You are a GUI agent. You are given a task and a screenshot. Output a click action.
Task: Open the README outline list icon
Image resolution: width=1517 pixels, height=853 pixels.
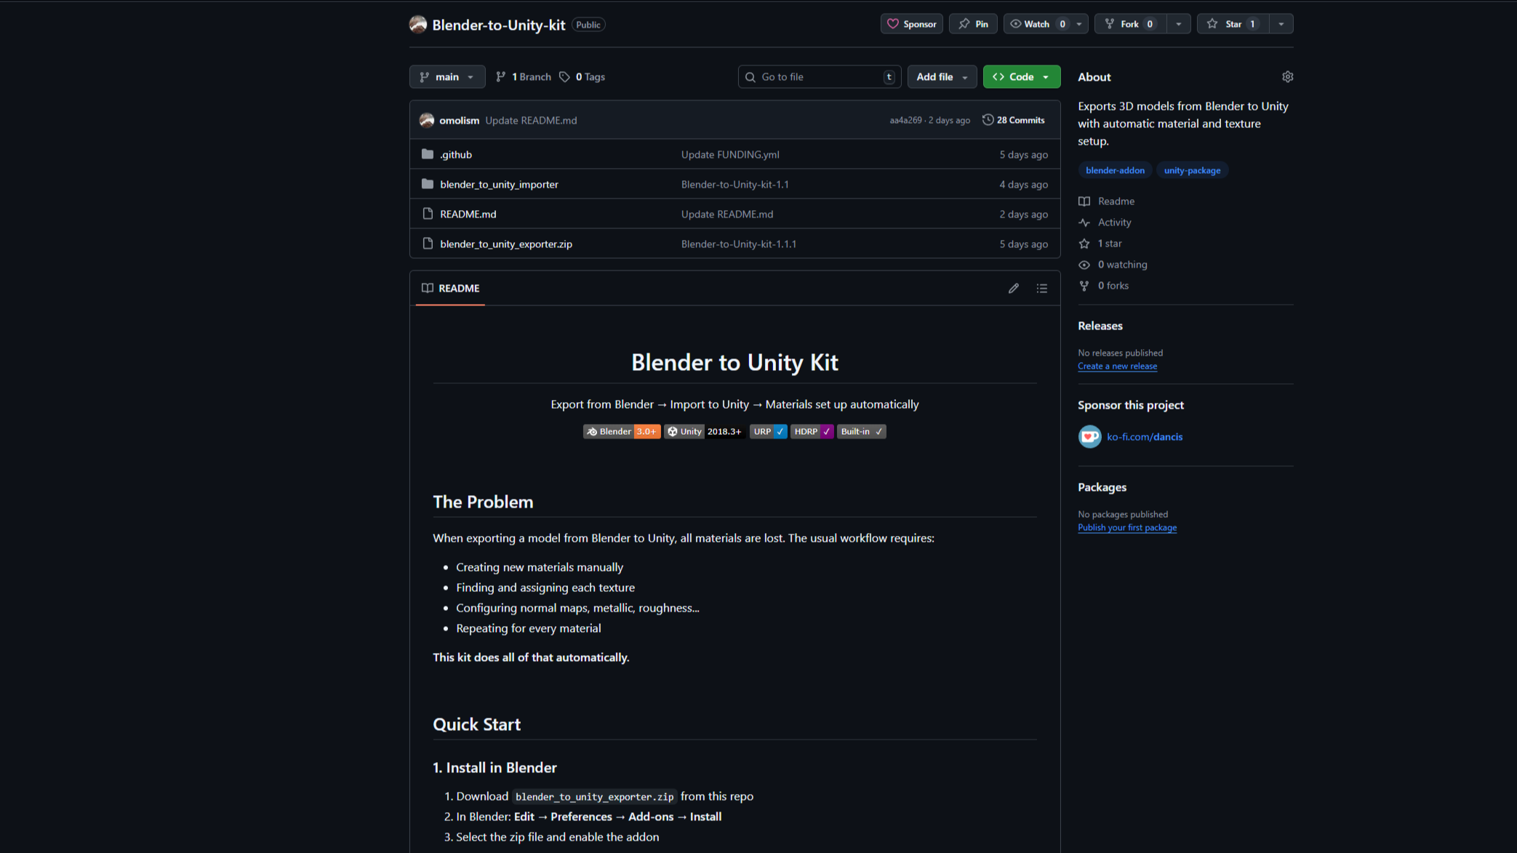tap(1041, 288)
